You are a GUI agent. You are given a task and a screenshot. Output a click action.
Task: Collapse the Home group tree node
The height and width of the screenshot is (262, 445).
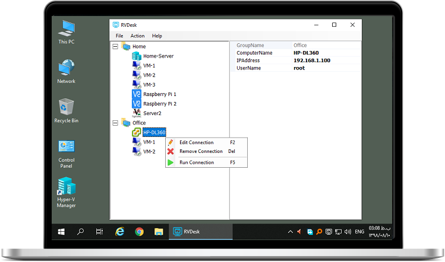pyautogui.click(x=115, y=46)
